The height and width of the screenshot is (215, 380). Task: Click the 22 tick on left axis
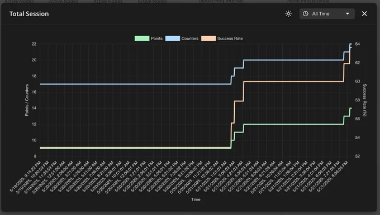(34, 44)
